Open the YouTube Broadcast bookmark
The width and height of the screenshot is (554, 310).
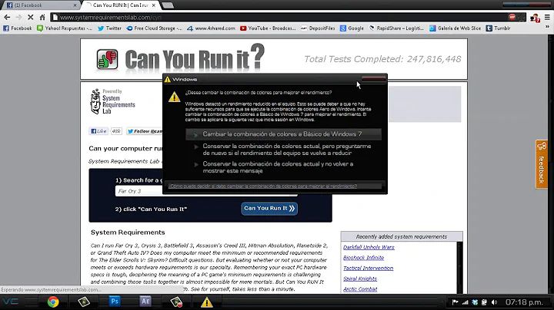[268, 28]
